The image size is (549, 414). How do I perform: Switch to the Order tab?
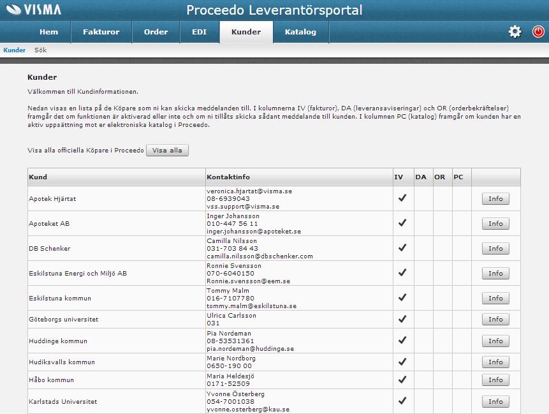point(156,32)
